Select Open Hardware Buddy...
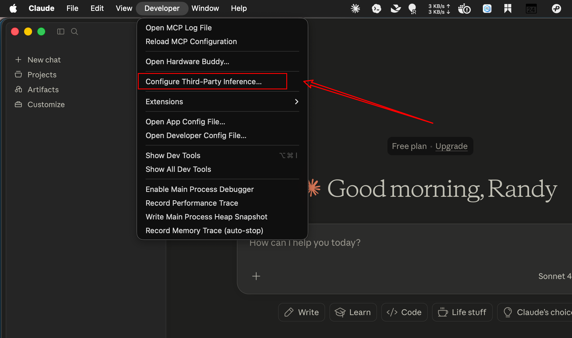Image resolution: width=572 pixels, height=338 pixels. point(222,62)
